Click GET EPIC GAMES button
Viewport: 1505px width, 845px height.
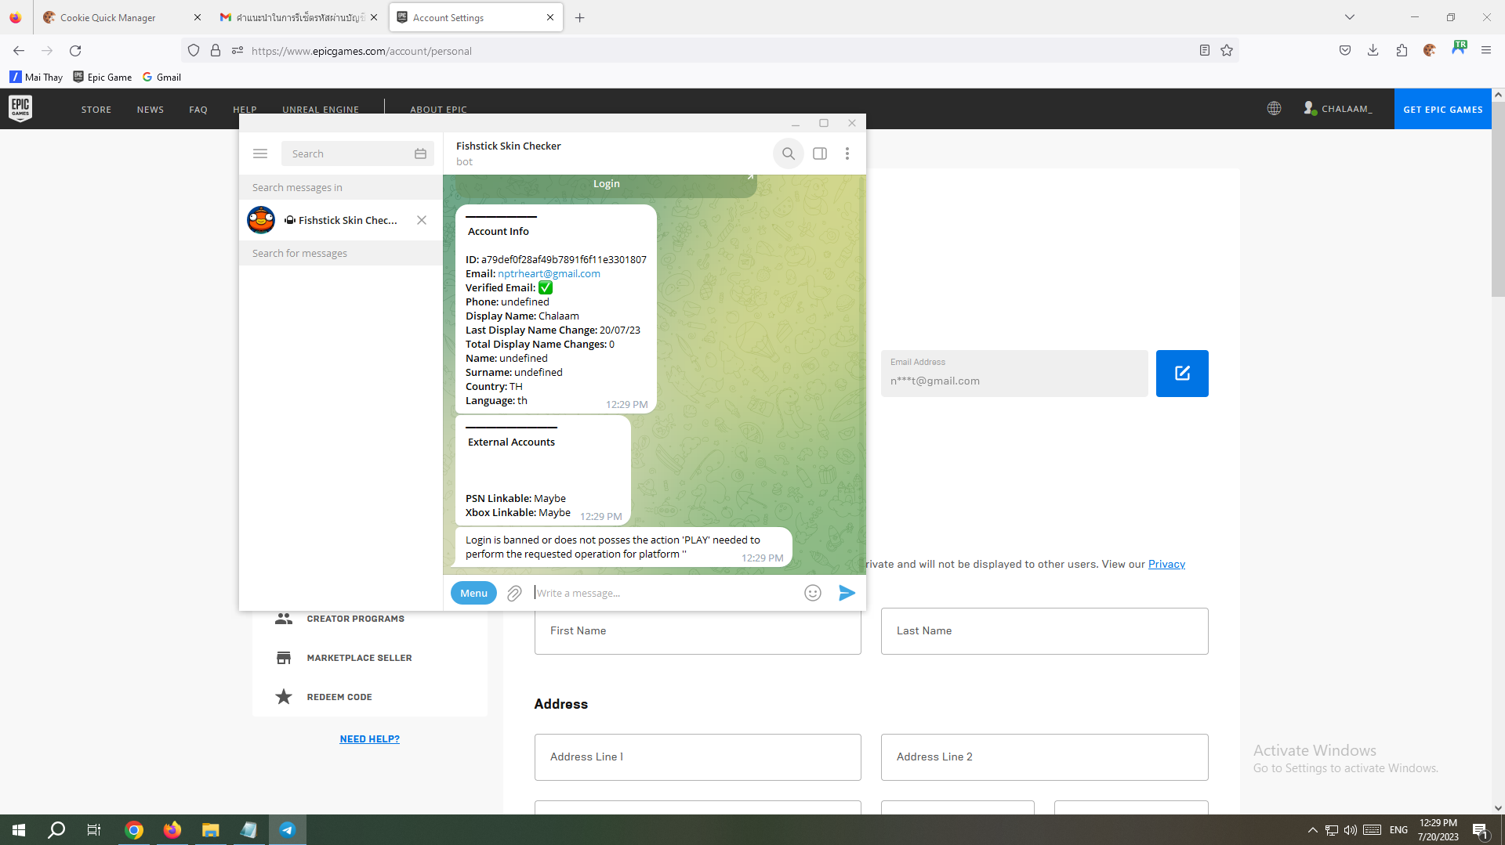[1443, 109]
